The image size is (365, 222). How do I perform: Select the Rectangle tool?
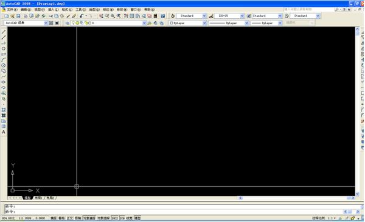4,54
